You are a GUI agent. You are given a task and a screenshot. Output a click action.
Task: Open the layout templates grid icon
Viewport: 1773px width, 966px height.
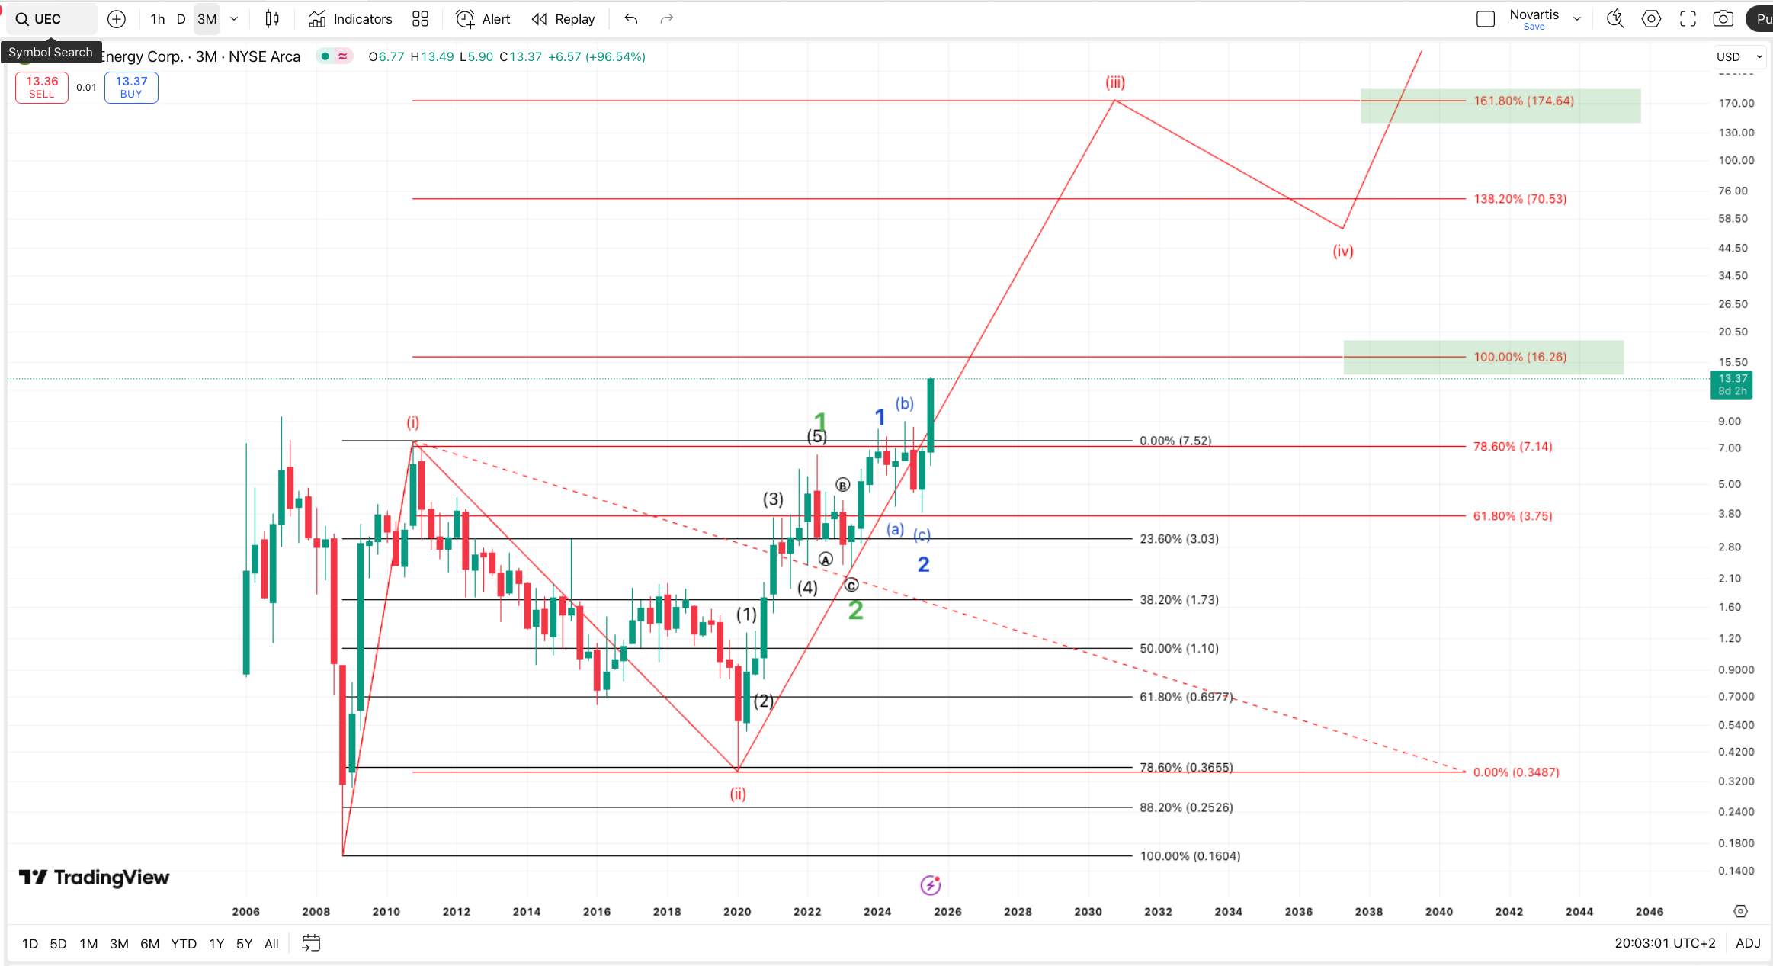(420, 19)
